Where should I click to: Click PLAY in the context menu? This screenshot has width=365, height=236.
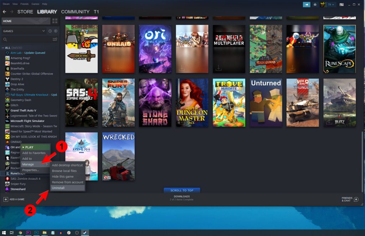[x=35, y=147]
